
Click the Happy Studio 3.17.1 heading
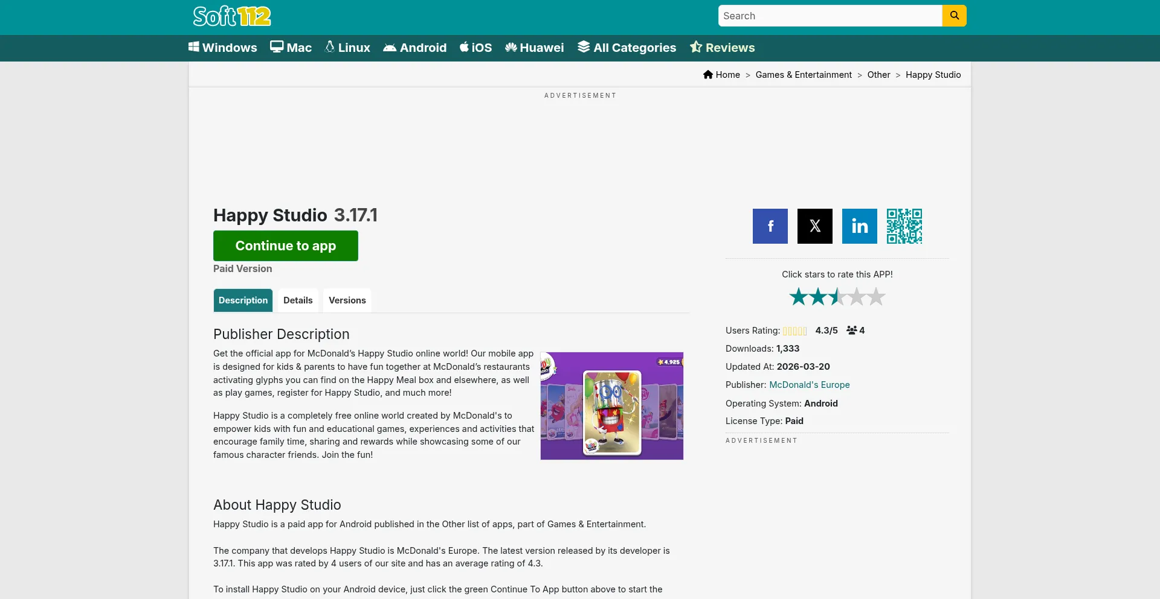pos(295,215)
